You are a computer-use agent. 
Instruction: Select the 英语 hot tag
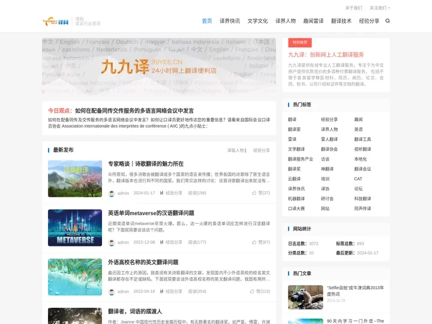pos(358,129)
